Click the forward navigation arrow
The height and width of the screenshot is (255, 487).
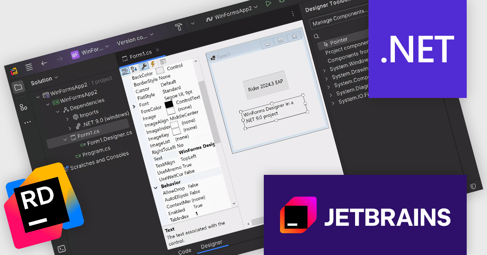tap(59, 59)
